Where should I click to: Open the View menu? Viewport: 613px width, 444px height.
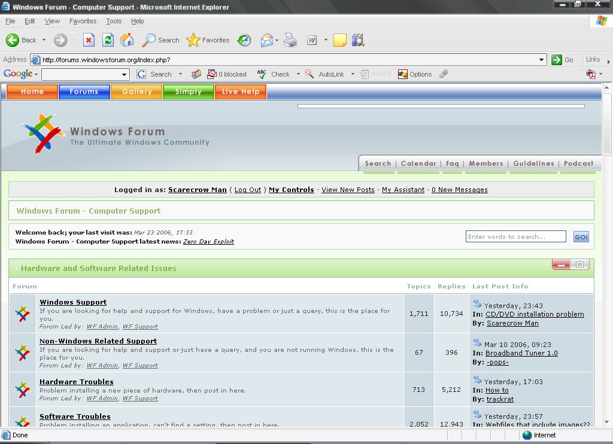pyautogui.click(x=52, y=21)
